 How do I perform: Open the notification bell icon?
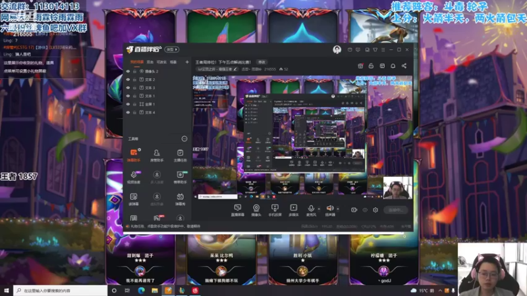(x=393, y=66)
